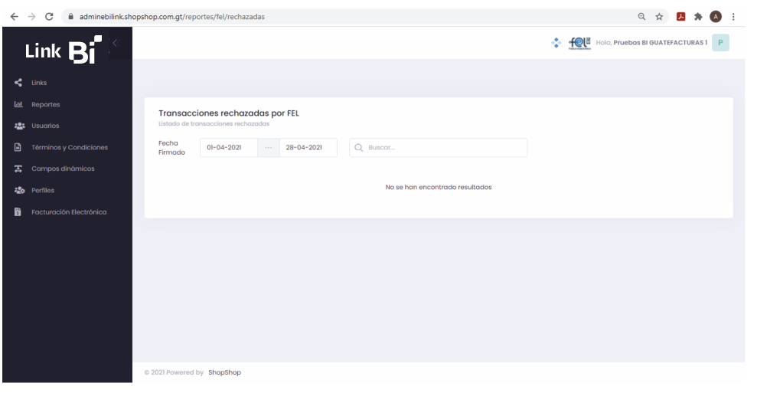Click the Pruebas BI GUATEFACTURAS 1 username

tap(660, 43)
